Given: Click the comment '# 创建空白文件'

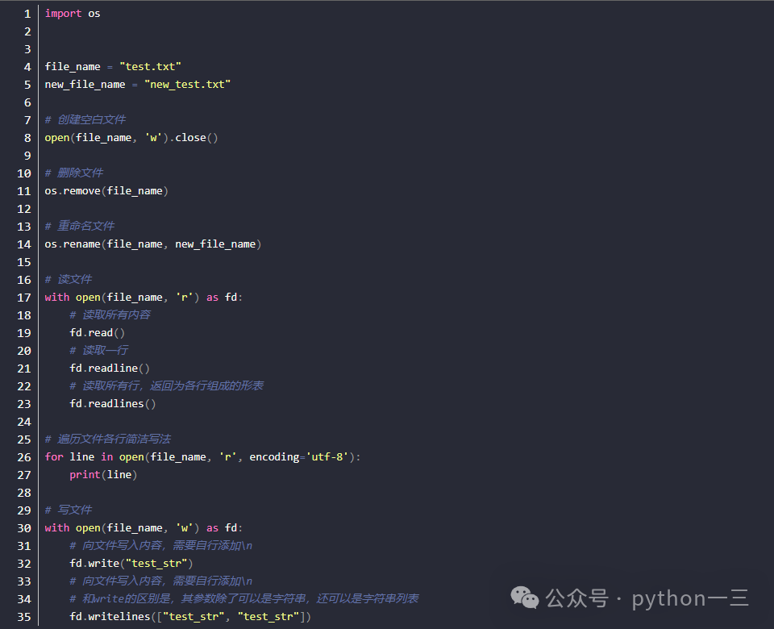Looking at the screenshot, I should tap(85, 119).
